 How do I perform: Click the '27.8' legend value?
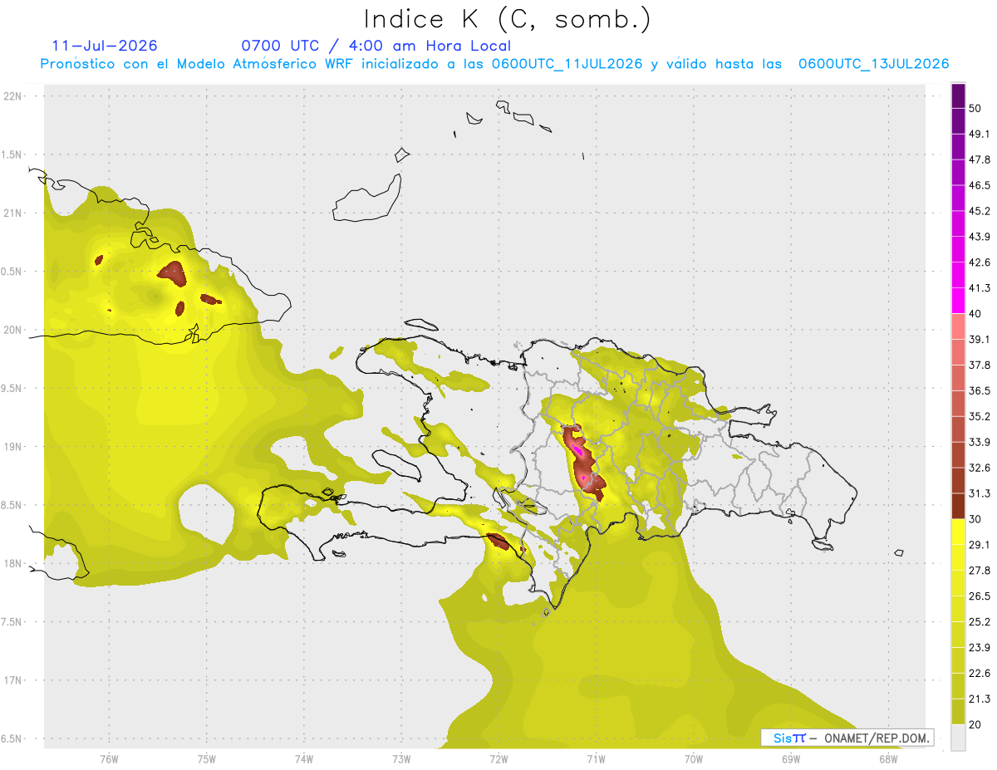980,571
